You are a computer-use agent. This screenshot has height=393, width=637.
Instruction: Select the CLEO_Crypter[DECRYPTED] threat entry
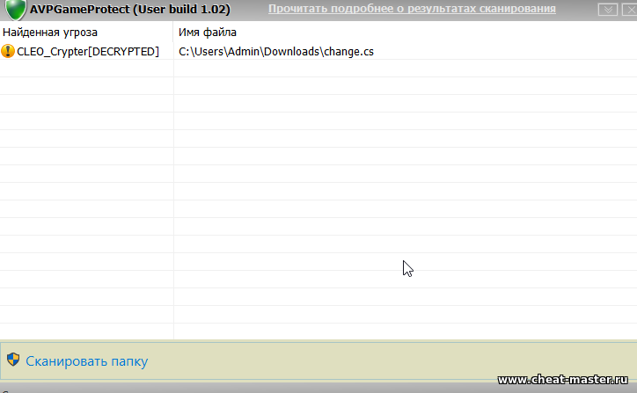pos(88,52)
